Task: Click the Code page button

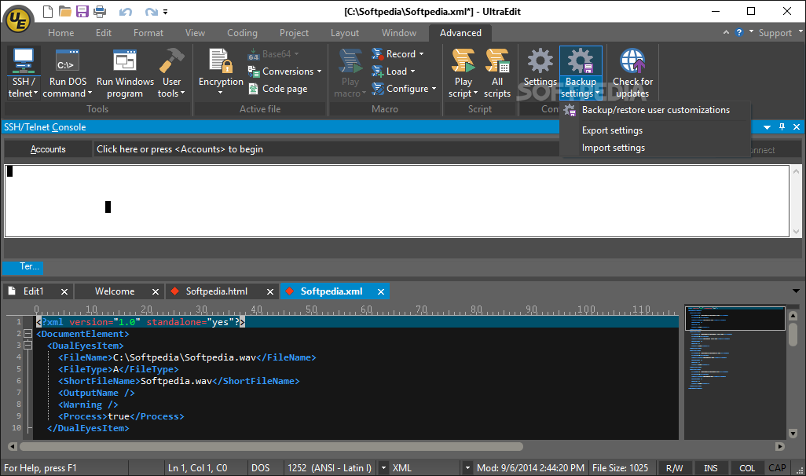Action: tap(278, 89)
